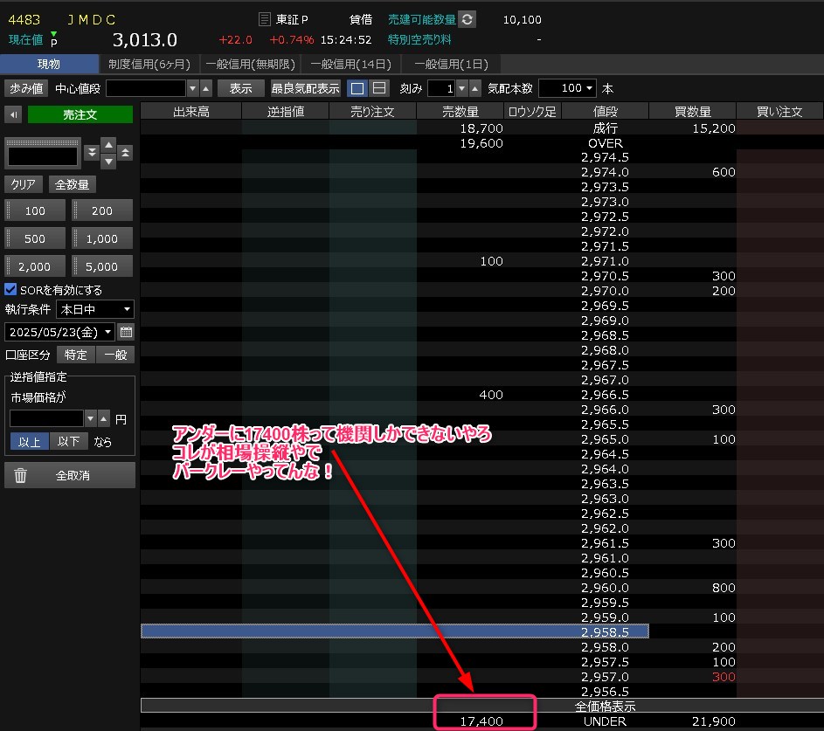This screenshot has width=824, height=731.
Task: Click the UNDER row label
Action: click(606, 721)
